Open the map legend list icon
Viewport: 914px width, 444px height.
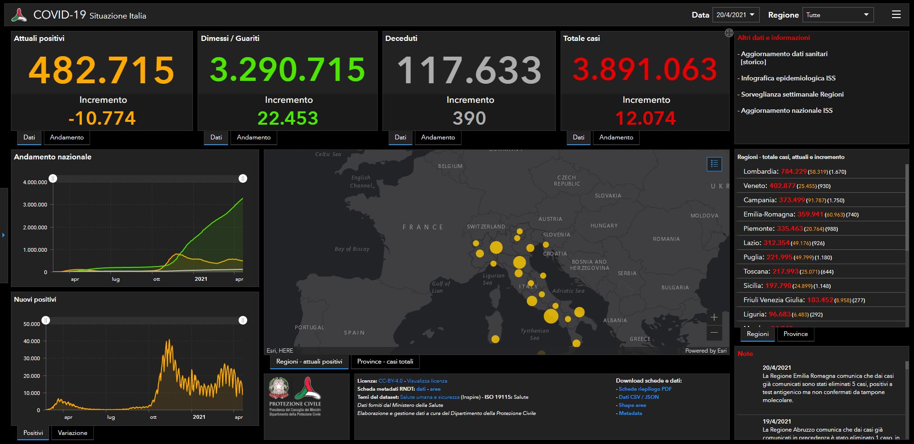tap(714, 164)
